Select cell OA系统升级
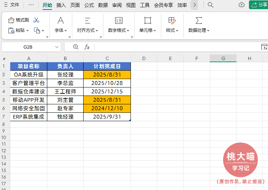Screen dimensions: 268x190 [29, 75]
